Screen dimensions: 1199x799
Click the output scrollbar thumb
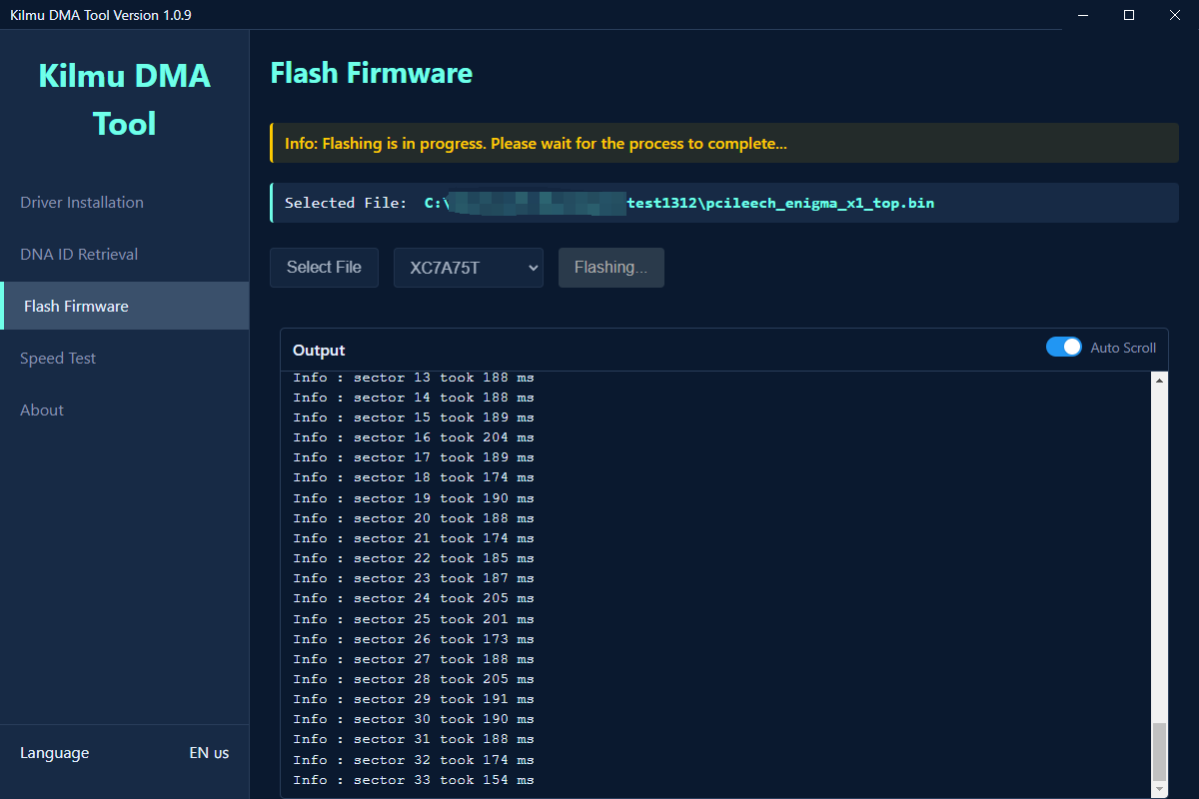coord(1159,752)
